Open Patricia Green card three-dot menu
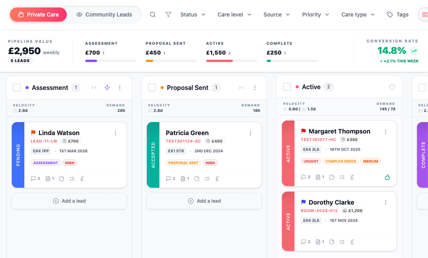Image resolution: width=428 pixels, height=258 pixels. pos(251,133)
